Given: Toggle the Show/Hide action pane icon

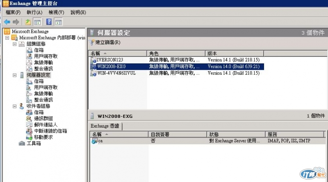Looking at the screenshot, I should [58, 22].
